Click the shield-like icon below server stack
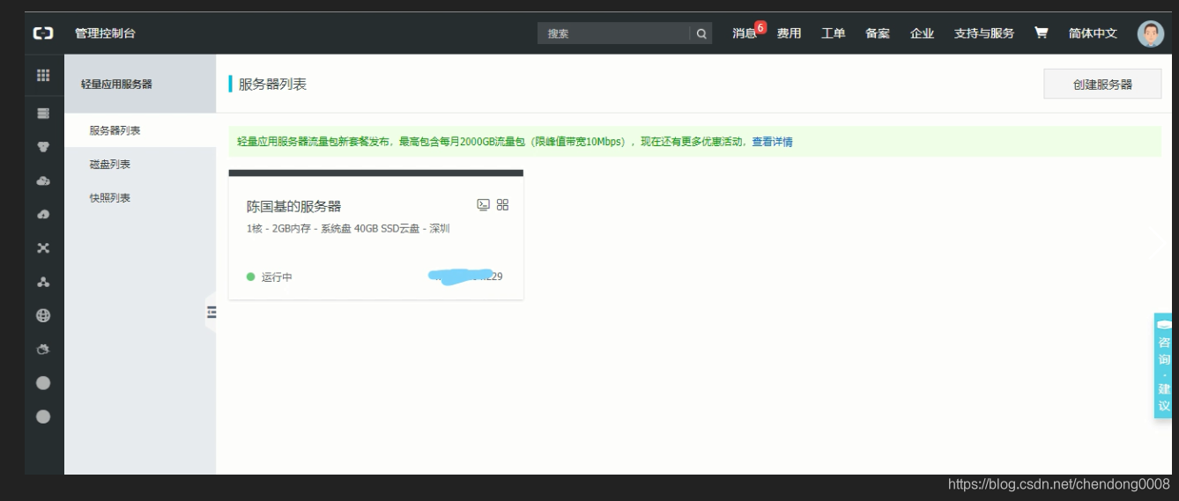 coord(42,147)
